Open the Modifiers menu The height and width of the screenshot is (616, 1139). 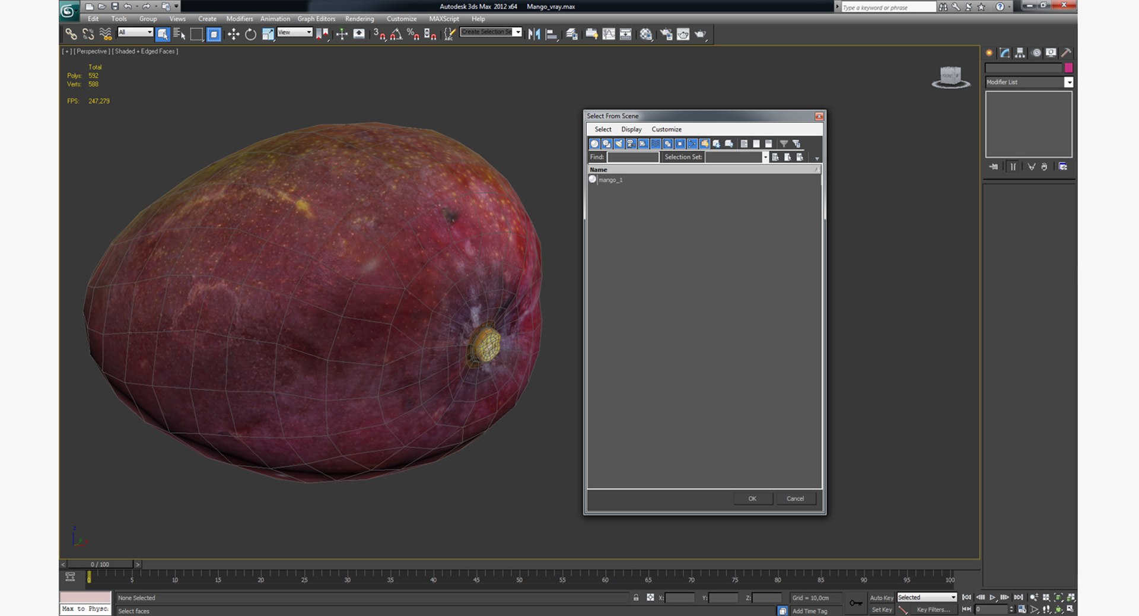coord(240,19)
